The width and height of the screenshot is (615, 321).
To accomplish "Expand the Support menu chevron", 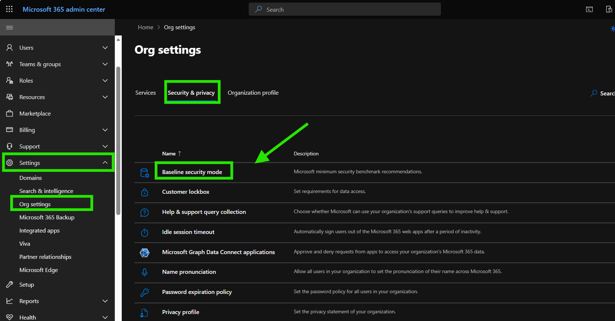I will click(105, 146).
